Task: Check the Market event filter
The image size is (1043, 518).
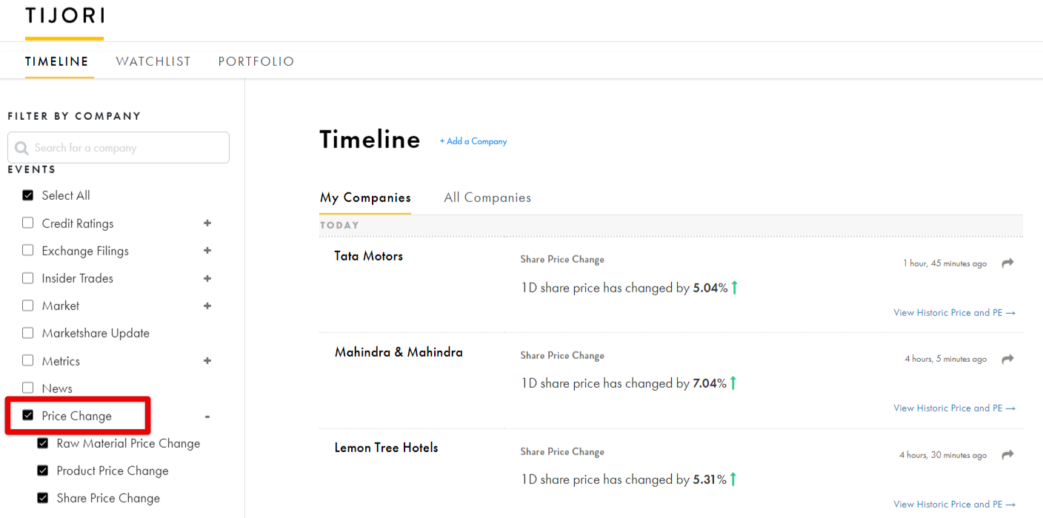Action: click(x=28, y=306)
